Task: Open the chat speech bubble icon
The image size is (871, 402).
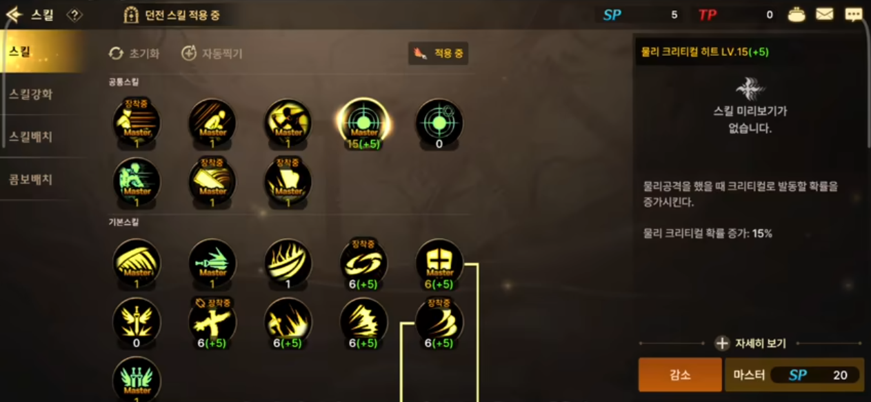Action: [854, 14]
